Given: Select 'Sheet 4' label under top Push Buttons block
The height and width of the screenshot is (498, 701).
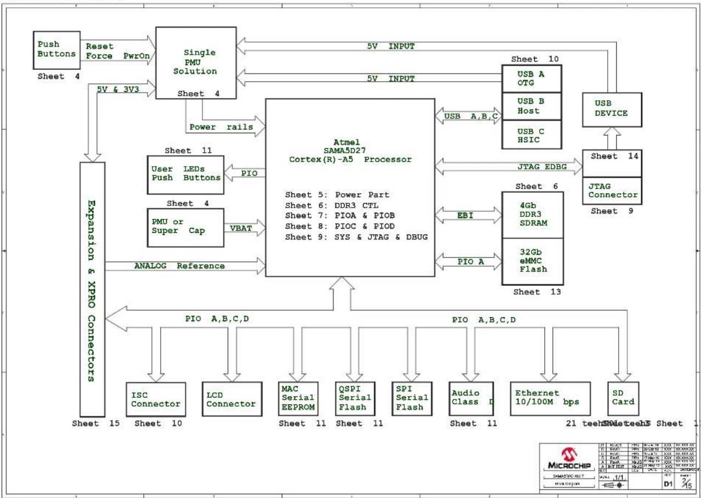Looking at the screenshot, I should (59, 76).
